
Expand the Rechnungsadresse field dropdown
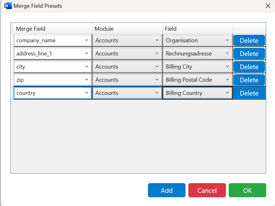198,54
